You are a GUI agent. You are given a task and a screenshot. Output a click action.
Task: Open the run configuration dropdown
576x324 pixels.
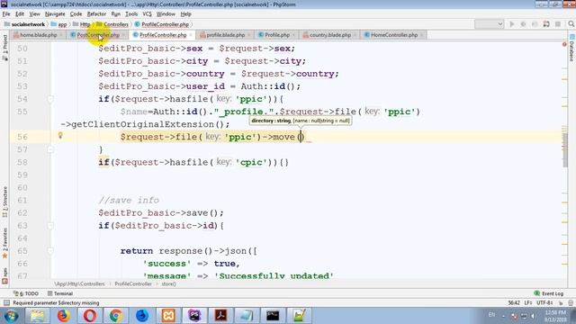489,24
